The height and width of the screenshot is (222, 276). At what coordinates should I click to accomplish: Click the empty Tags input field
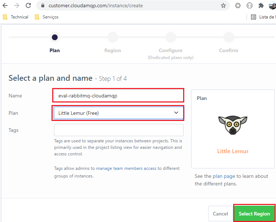[x=119, y=130]
